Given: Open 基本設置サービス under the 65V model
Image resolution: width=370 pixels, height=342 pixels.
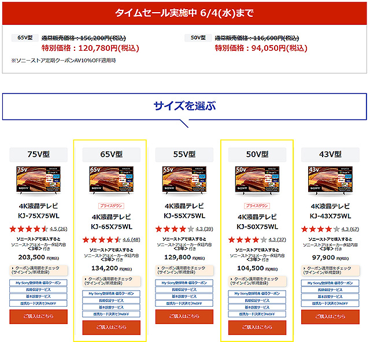Looking at the screenshot, I should [x=112, y=307].
